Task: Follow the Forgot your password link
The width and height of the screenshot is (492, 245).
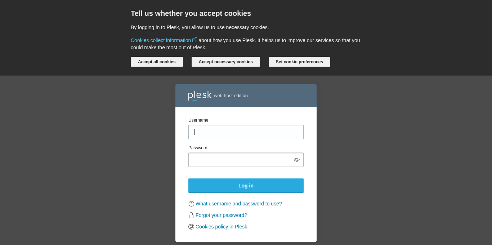Action: (221, 215)
